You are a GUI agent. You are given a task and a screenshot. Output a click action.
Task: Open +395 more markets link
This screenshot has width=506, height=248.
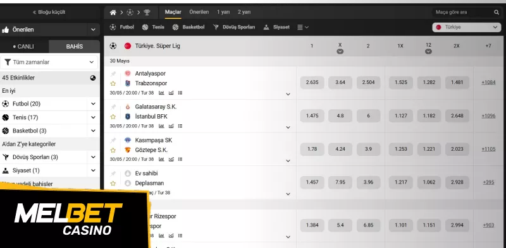[488, 182]
